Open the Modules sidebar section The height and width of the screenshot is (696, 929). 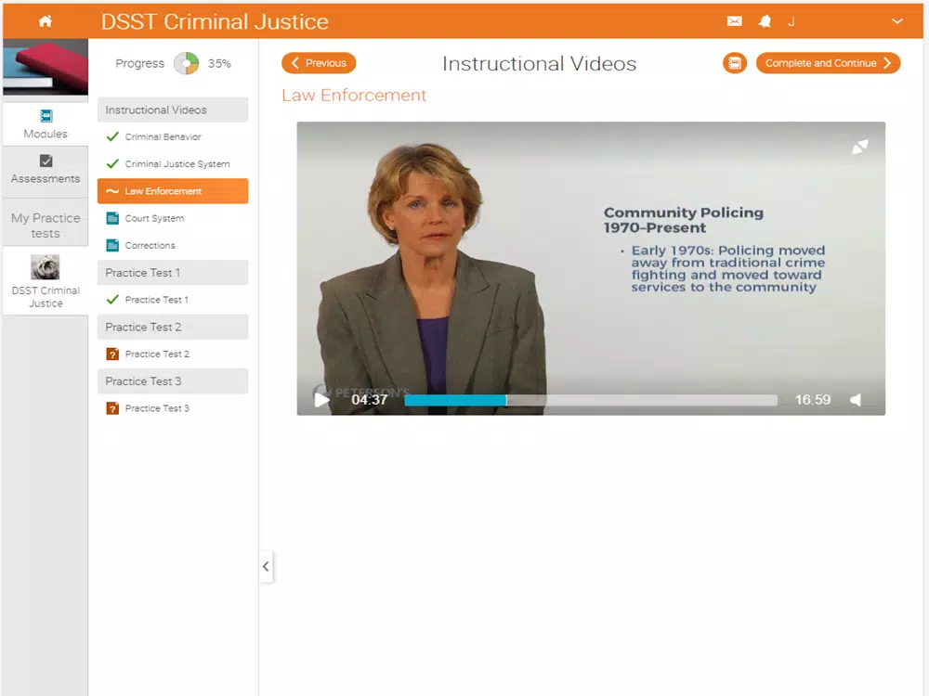(46, 124)
